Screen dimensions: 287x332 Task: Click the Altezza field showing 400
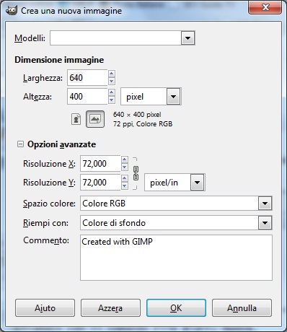click(x=87, y=96)
